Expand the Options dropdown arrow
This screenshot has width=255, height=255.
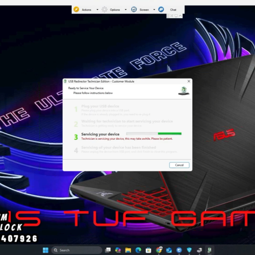(125, 10)
